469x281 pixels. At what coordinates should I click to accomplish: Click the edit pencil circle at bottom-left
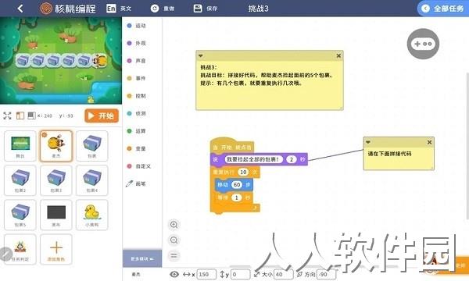(5, 254)
